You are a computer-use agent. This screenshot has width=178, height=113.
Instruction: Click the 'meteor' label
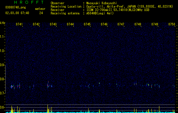click(40, 9)
